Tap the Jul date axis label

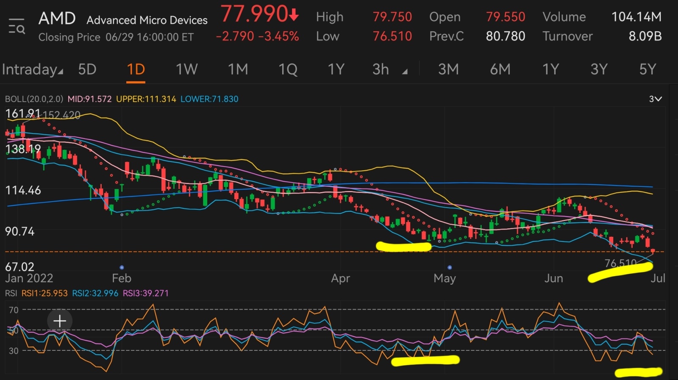(658, 278)
